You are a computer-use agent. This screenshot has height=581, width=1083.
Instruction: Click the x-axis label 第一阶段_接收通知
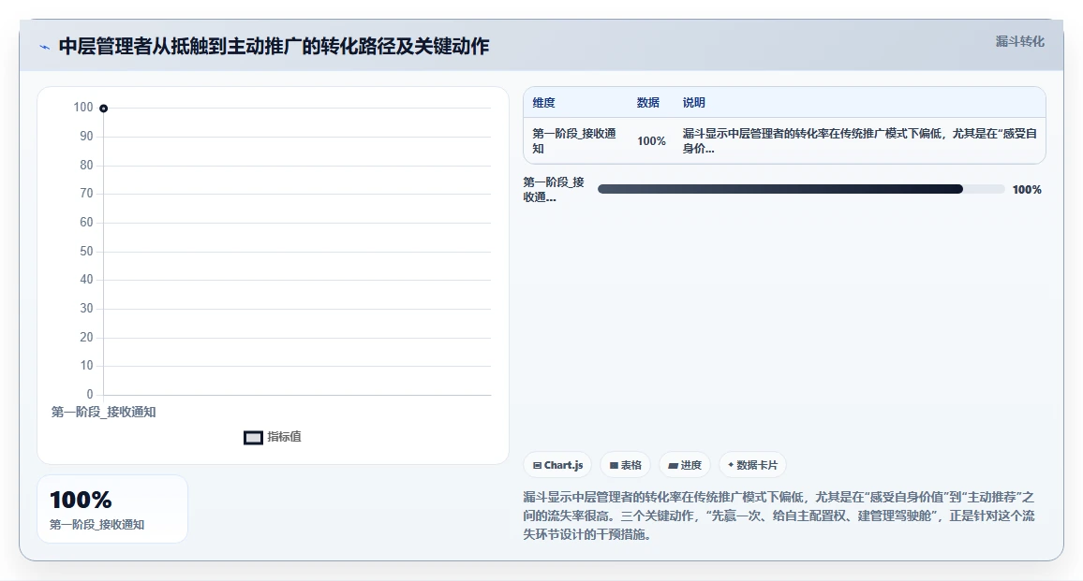tap(104, 412)
